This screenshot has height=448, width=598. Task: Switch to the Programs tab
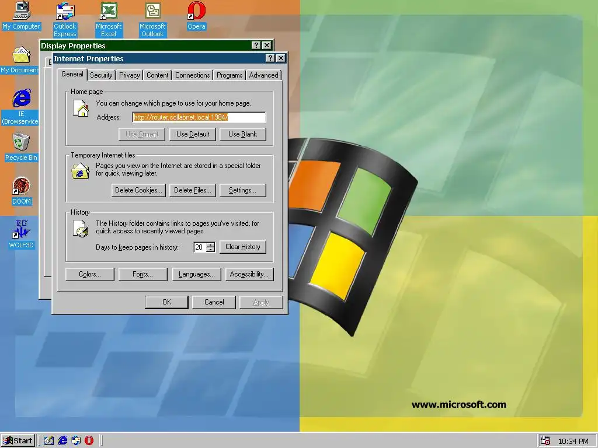[x=230, y=75]
